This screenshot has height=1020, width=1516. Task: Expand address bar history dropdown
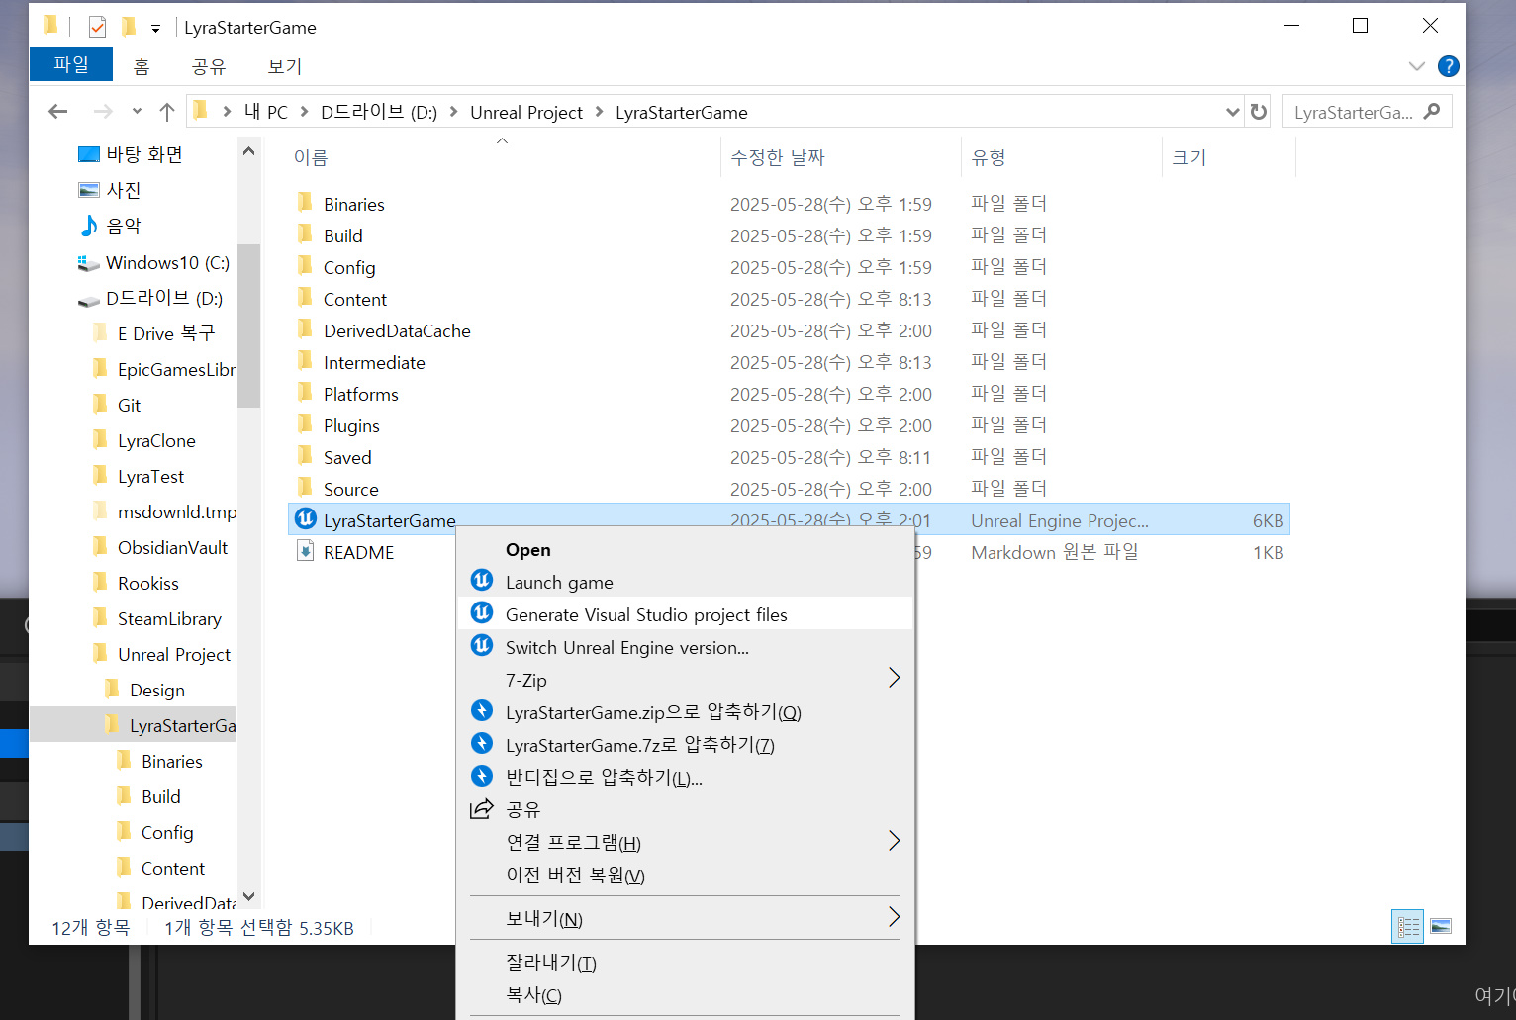click(x=1232, y=112)
